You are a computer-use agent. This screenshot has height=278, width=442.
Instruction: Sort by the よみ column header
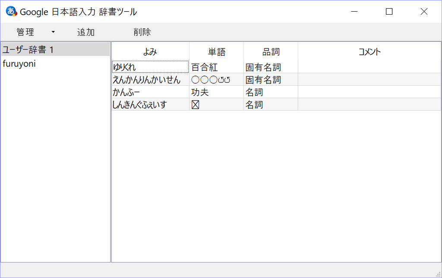(150, 51)
